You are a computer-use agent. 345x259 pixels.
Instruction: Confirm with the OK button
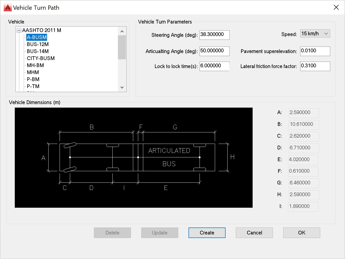coord(302,233)
